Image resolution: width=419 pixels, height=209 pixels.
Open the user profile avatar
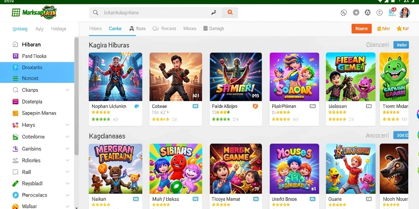tap(405, 13)
